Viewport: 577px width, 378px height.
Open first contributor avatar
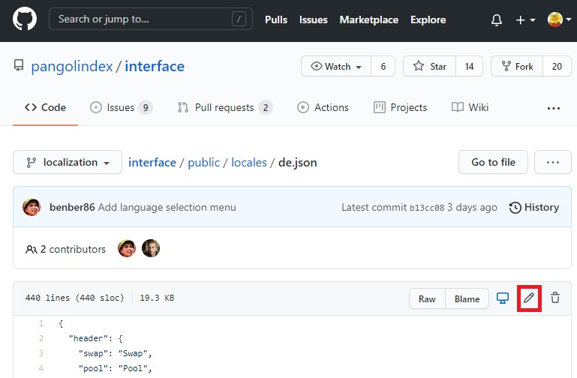127,248
